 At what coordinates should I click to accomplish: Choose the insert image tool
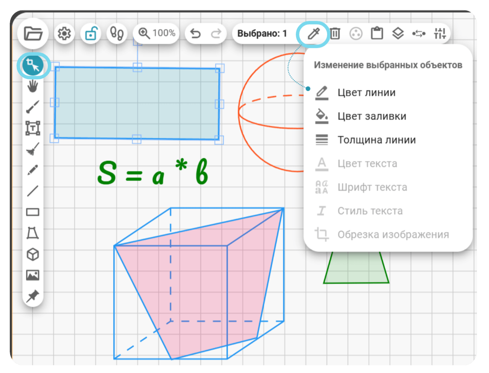33,275
